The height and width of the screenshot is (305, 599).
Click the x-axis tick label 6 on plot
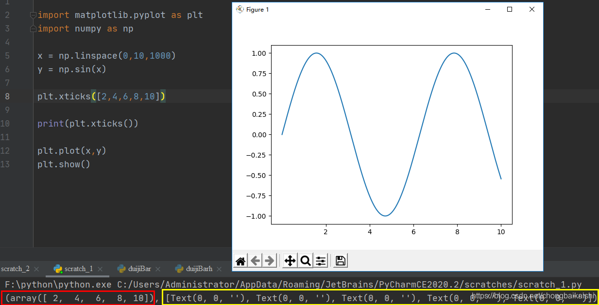413,232
